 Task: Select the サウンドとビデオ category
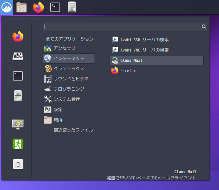tap(69, 79)
